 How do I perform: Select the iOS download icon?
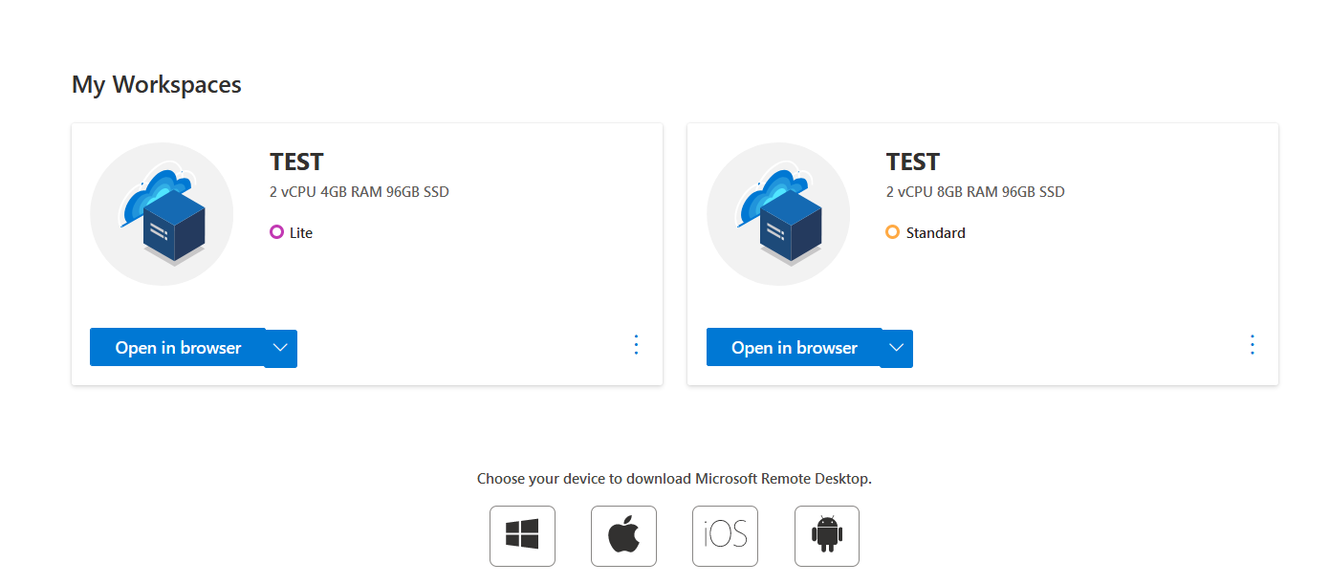[x=725, y=535]
